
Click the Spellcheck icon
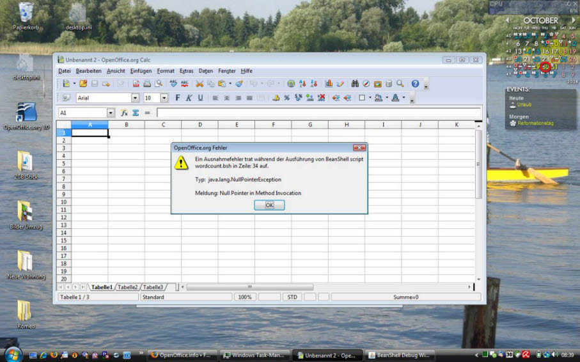[173, 84]
